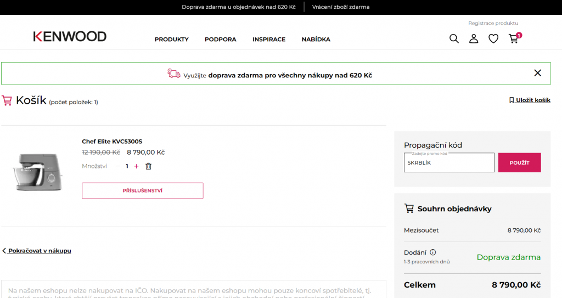The width and height of the screenshot is (562, 298).
Task: Remove item using the trash icon
Action: click(148, 166)
